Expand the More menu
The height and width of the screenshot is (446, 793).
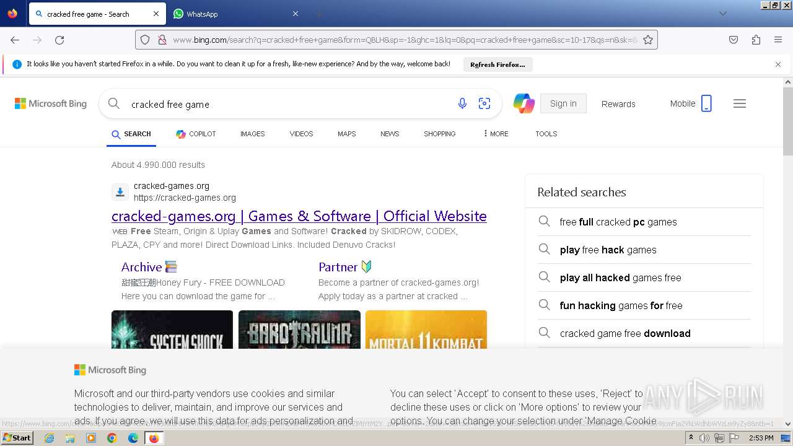[496, 134]
